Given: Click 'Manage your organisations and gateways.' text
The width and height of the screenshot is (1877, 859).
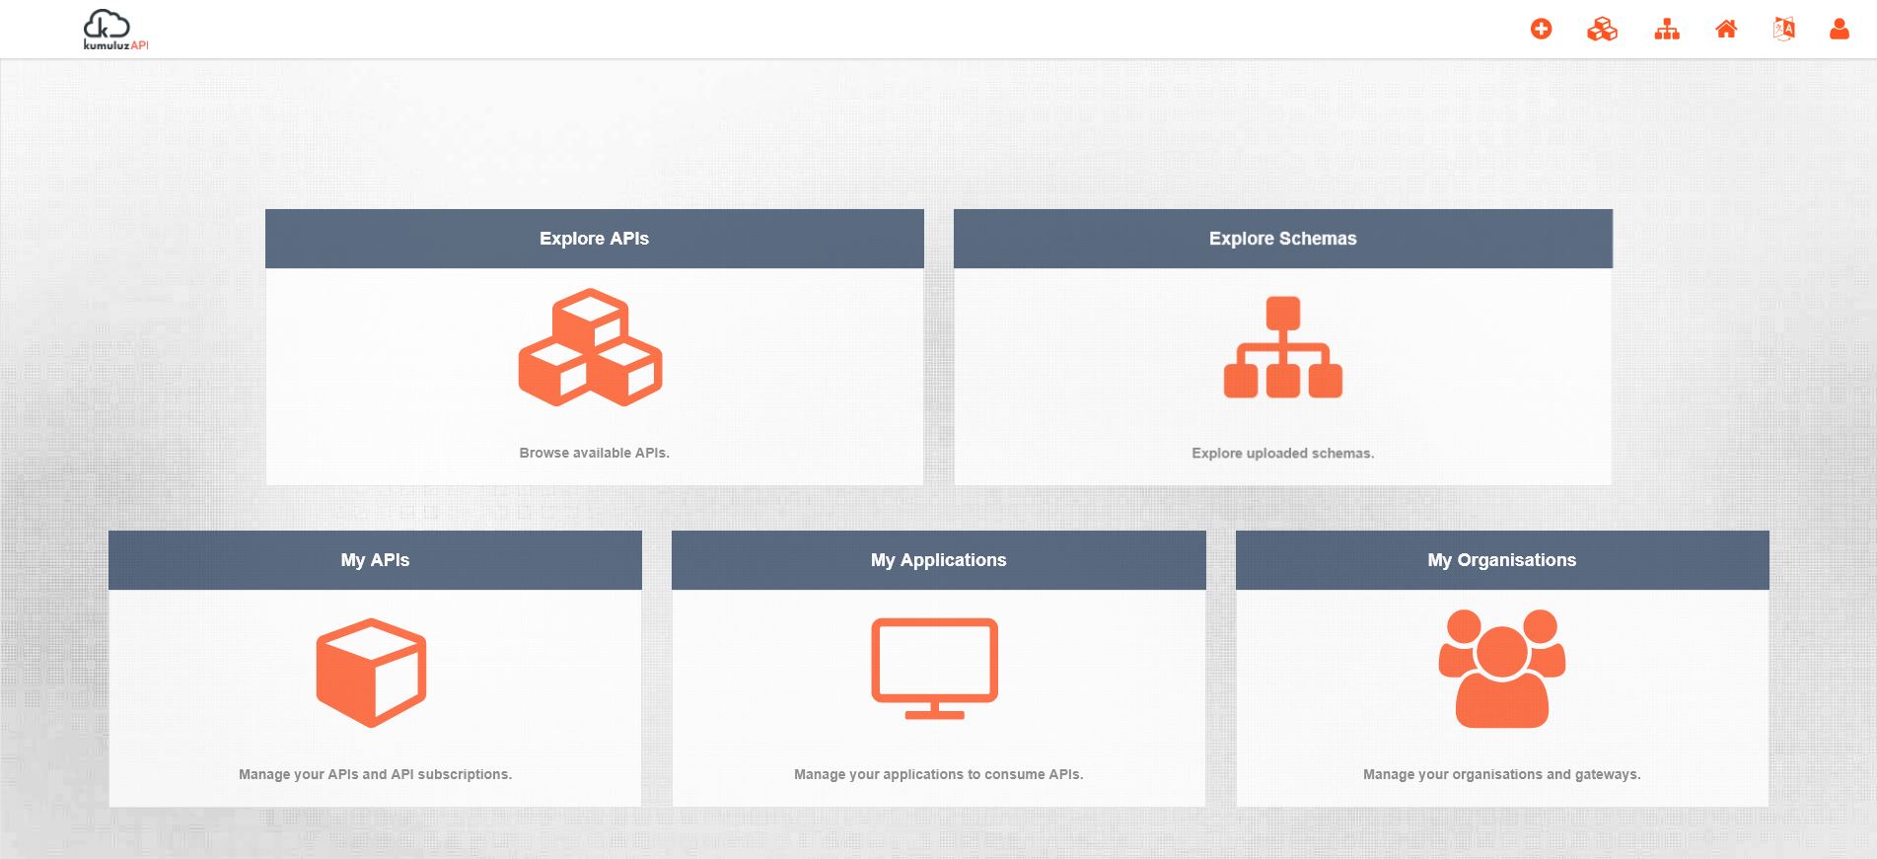Looking at the screenshot, I should tap(1501, 774).
